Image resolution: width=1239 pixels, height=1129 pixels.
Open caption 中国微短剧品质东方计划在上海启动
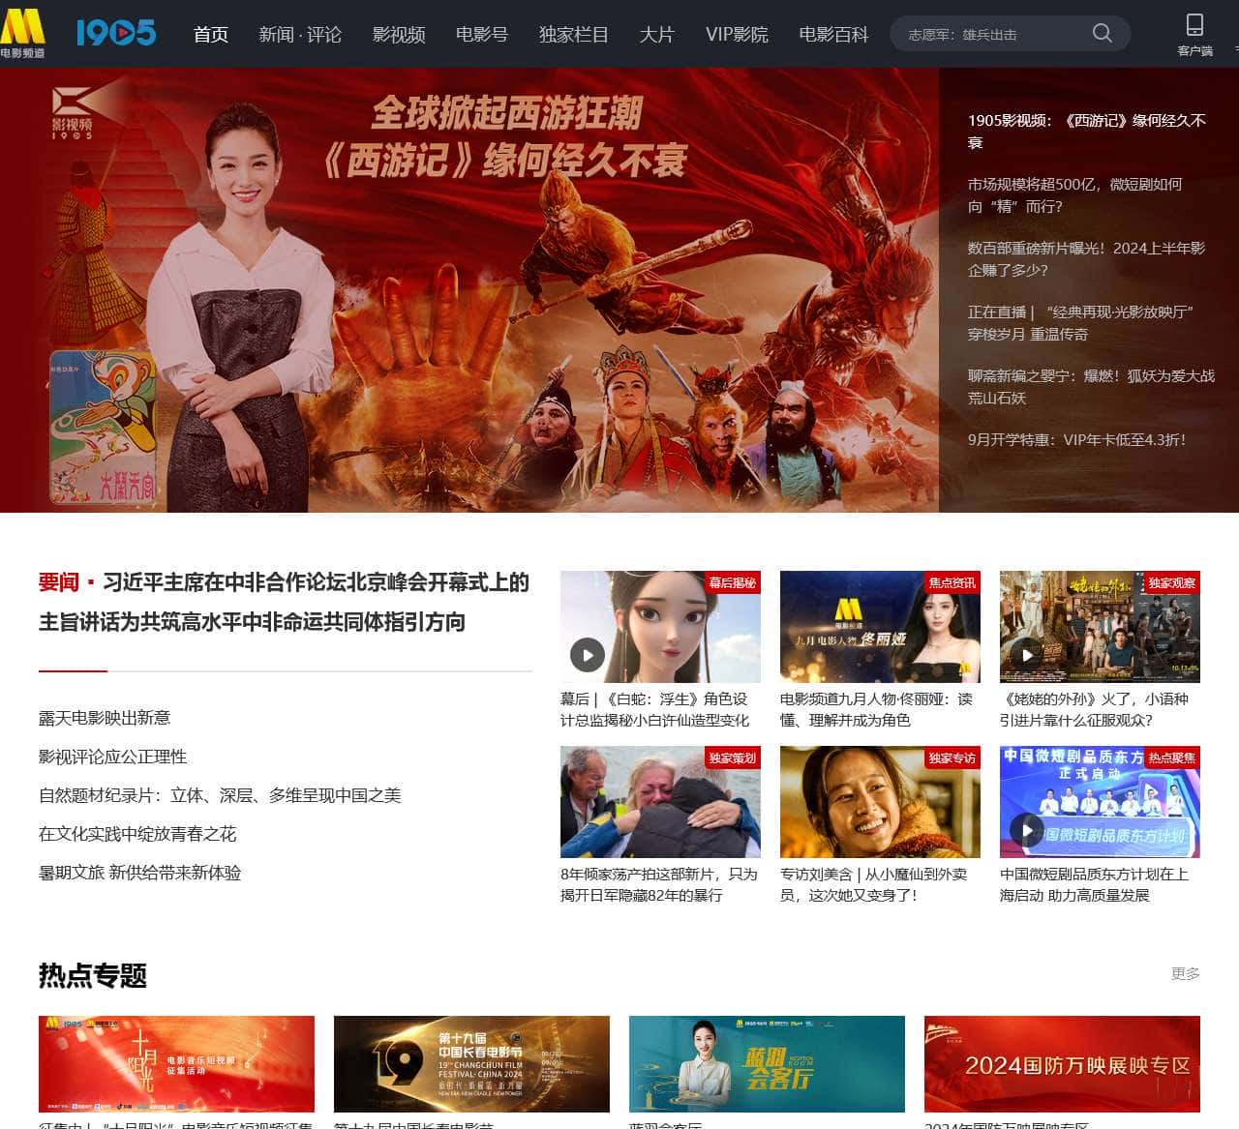1094,884
